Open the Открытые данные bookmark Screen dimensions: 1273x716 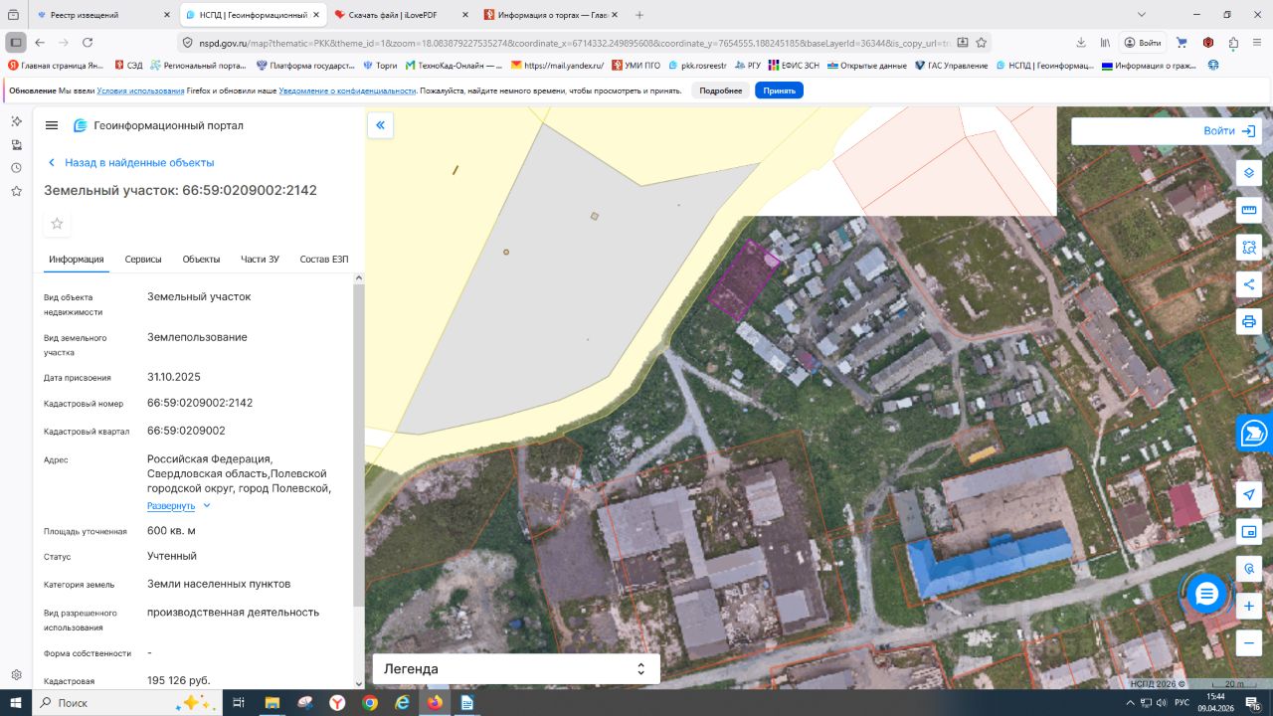tap(867, 66)
